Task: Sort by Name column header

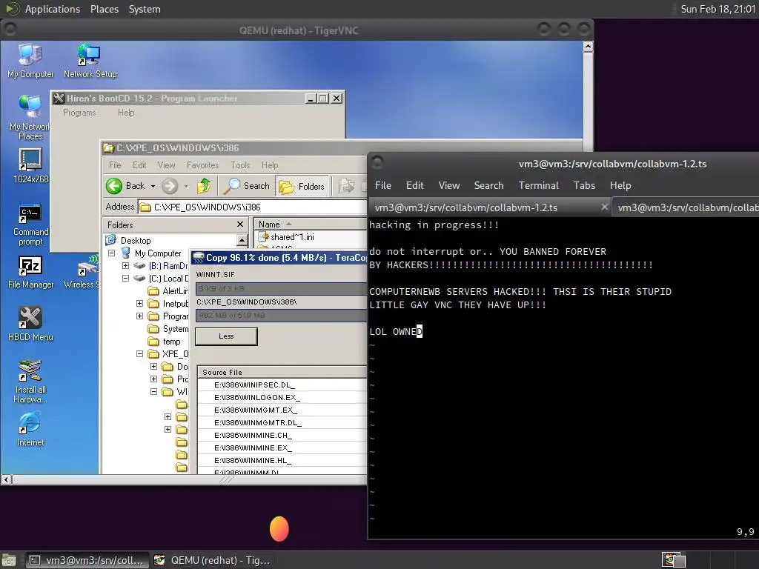Action: pyautogui.click(x=311, y=224)
